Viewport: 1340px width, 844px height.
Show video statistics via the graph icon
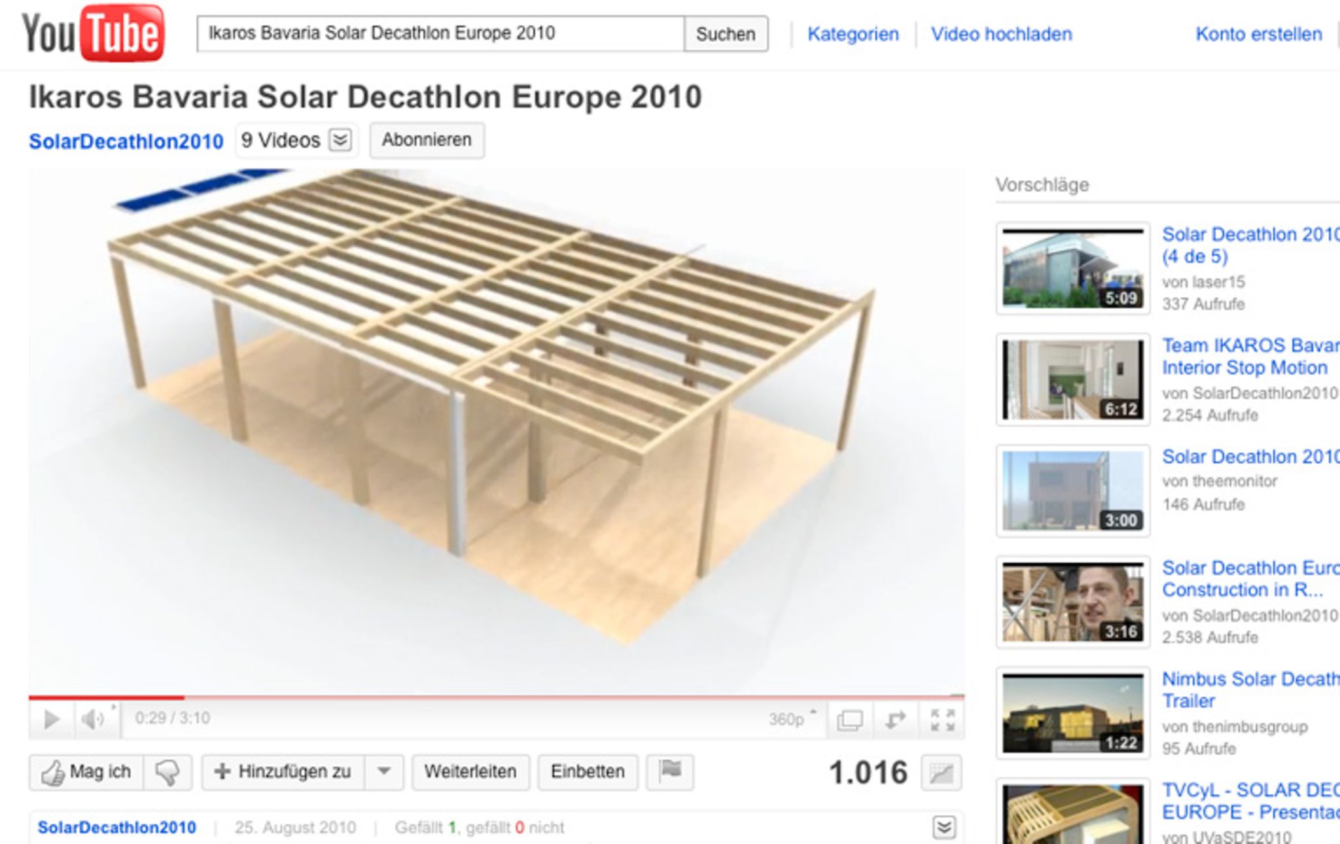pyautogui.click(x=941, y=773)
